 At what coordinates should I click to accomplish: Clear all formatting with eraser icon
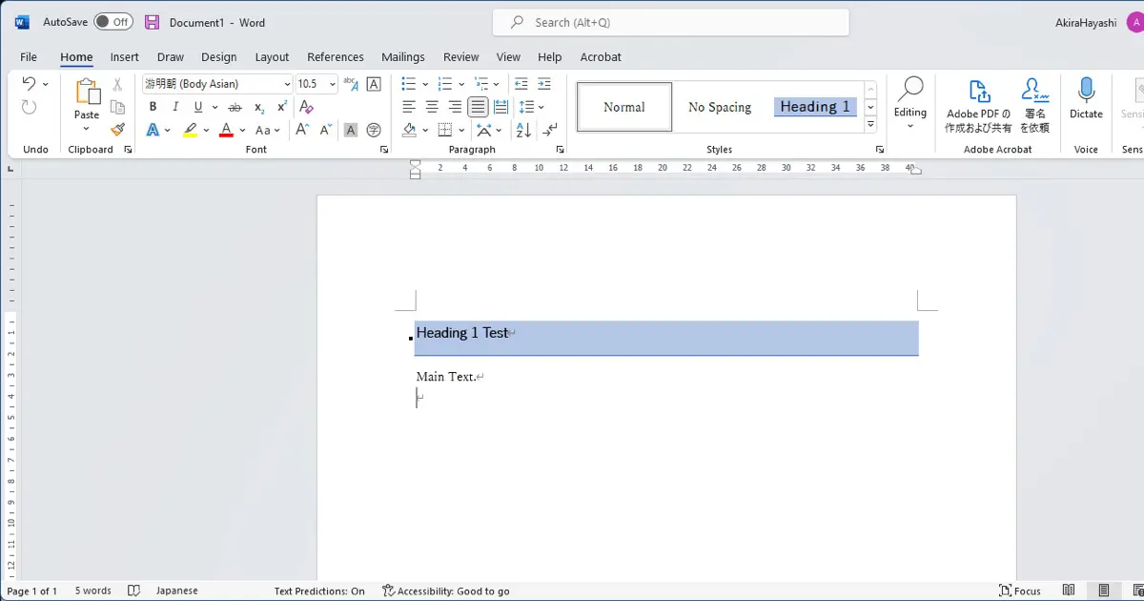[x=306, y=107]
